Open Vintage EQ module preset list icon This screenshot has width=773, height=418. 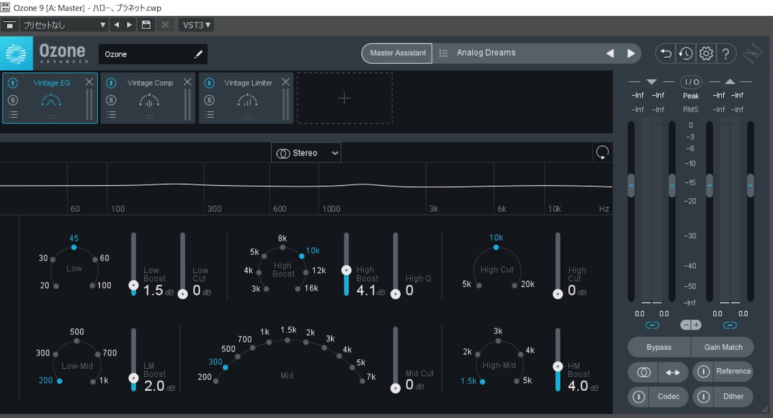point(13,115)
